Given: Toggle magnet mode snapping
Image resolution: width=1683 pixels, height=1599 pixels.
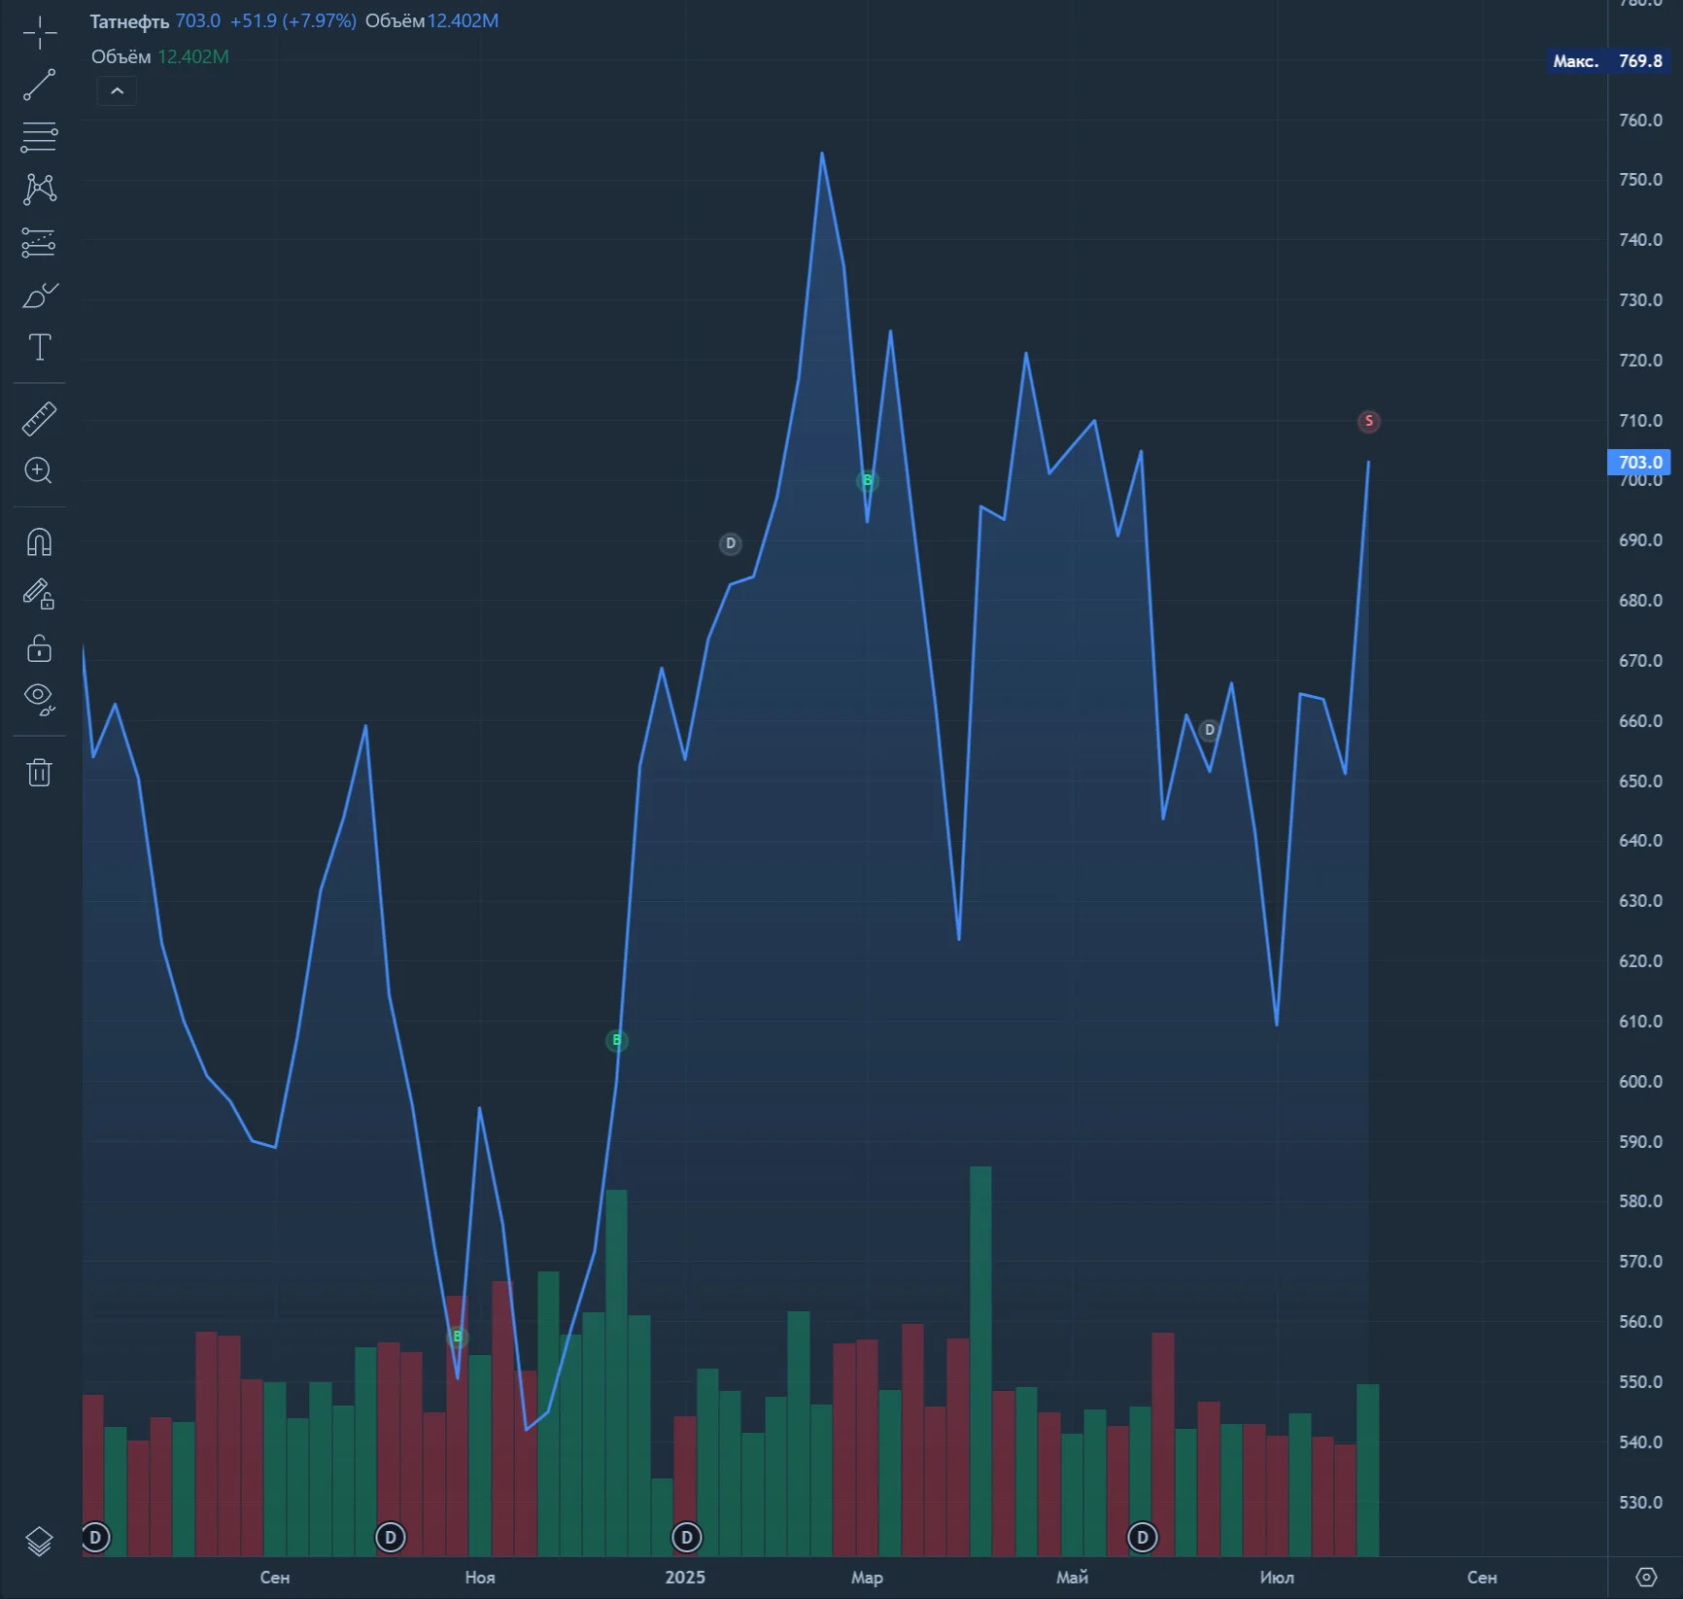Looking at the screenshot, I should pos(40,541).
